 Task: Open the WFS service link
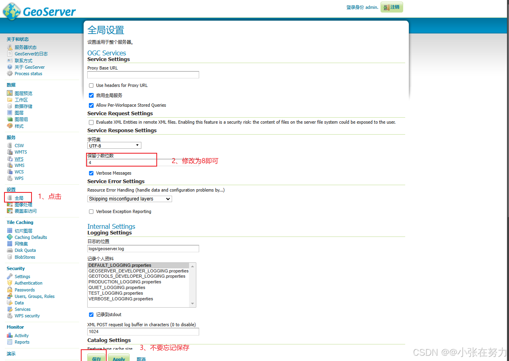pos(19,159)
